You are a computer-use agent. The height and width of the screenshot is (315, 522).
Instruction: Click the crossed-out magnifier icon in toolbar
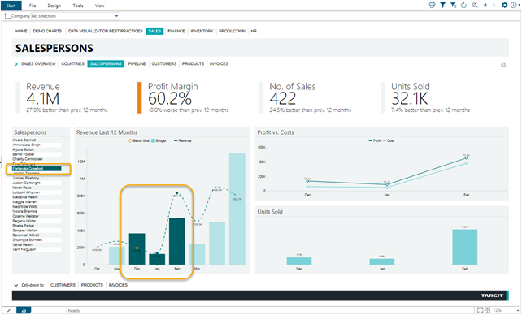pyautogui.click(x=474, y=6)
